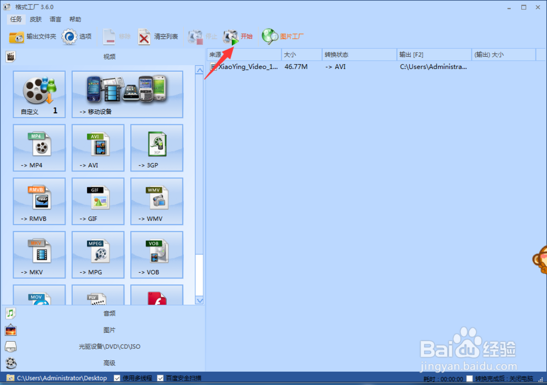Open 选项 options settings
Image resolution: width=547 pixels, height=385 pixels.
(x=77, y=36)
